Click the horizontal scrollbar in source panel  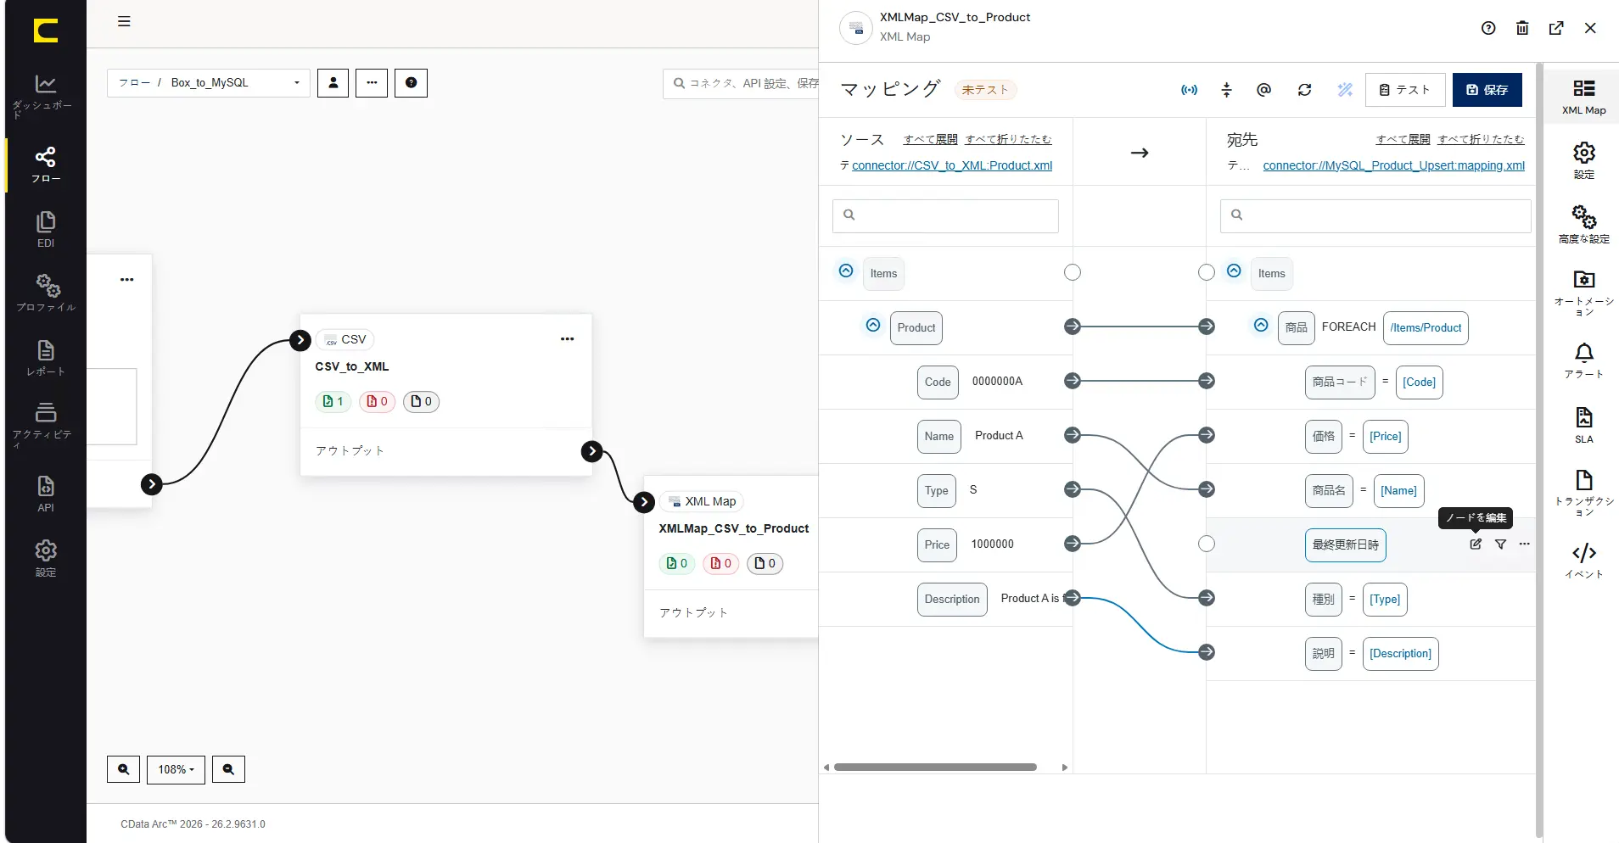935,767
